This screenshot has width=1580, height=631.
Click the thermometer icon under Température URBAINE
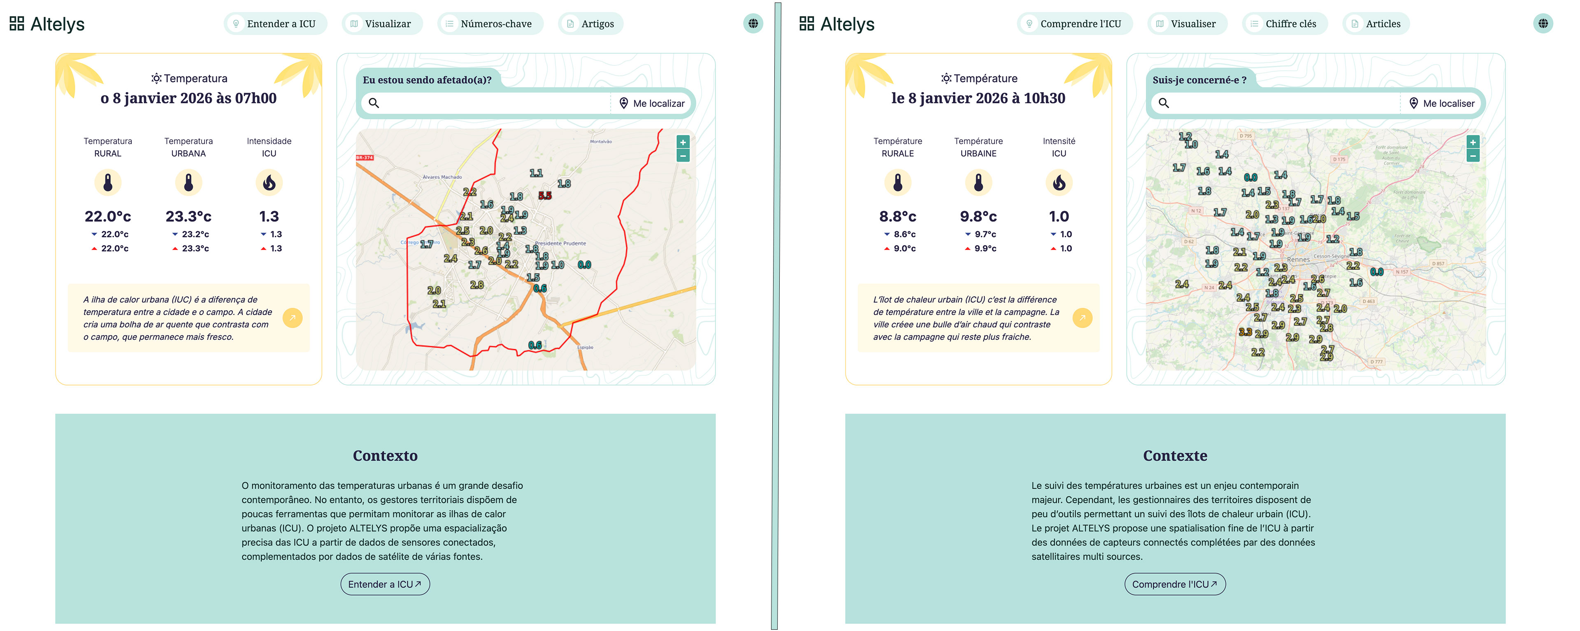pos(979,182)
